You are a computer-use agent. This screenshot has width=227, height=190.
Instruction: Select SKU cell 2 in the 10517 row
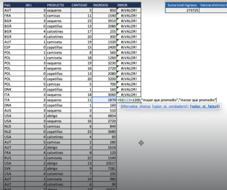pos(35,163)
